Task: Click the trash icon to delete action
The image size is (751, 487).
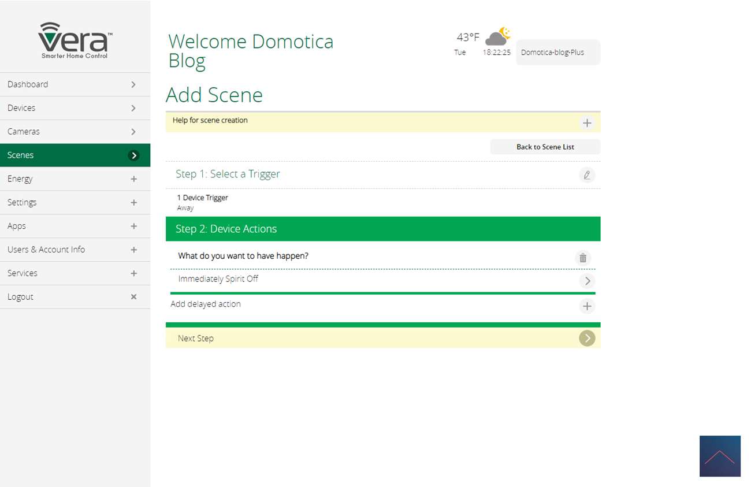Action: pos(582,258)
